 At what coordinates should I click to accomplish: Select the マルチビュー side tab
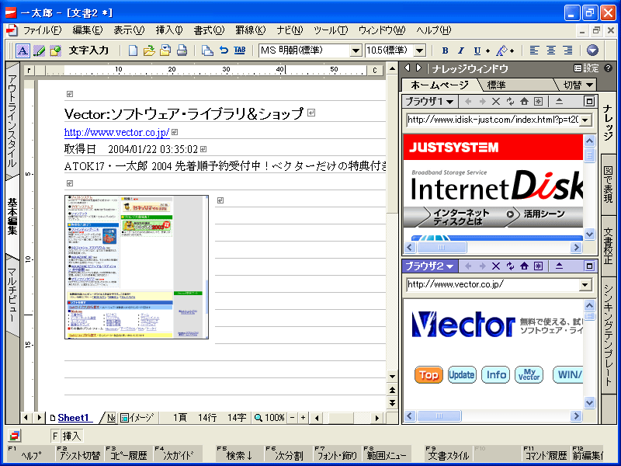12,295
